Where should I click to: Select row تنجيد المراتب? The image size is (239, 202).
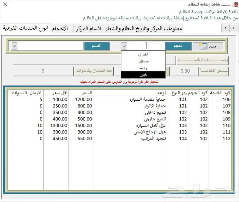(x=119, y=139)
